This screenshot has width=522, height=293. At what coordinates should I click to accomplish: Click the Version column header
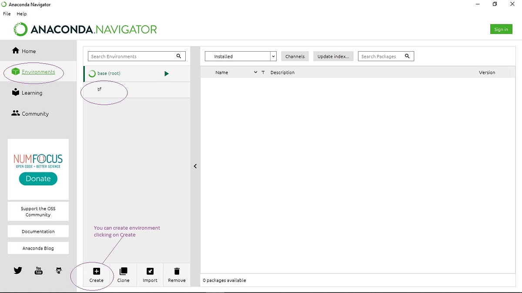click(487, 72)
